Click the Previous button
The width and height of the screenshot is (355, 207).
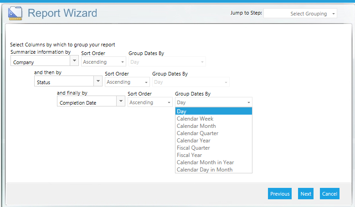pos(280,194)
